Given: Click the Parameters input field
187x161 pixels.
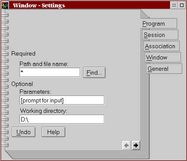Looking at the screenshot, I should tap(62, 100).
